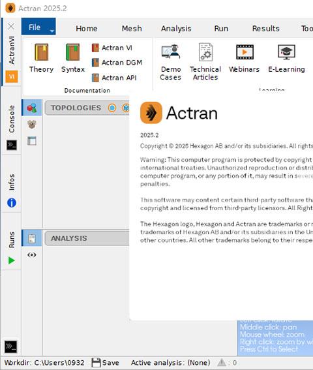This screenshot has width=313, height=370.
Task: Open Actran DGM documentation
Action: 117,63
